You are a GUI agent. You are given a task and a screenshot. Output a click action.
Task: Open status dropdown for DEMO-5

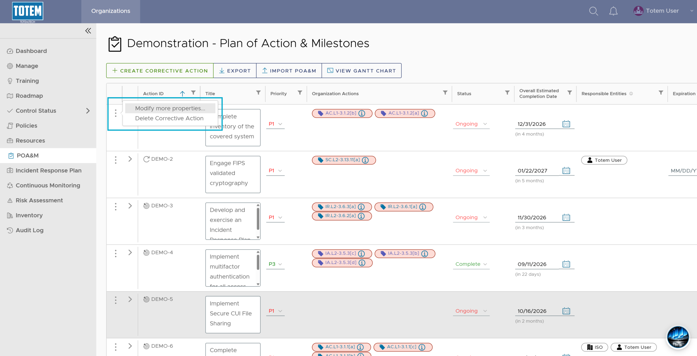(471, 311)
